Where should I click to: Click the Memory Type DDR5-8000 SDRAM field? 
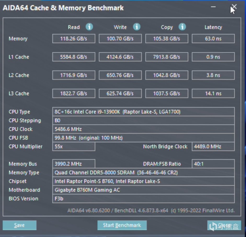(x=144, y=172)
